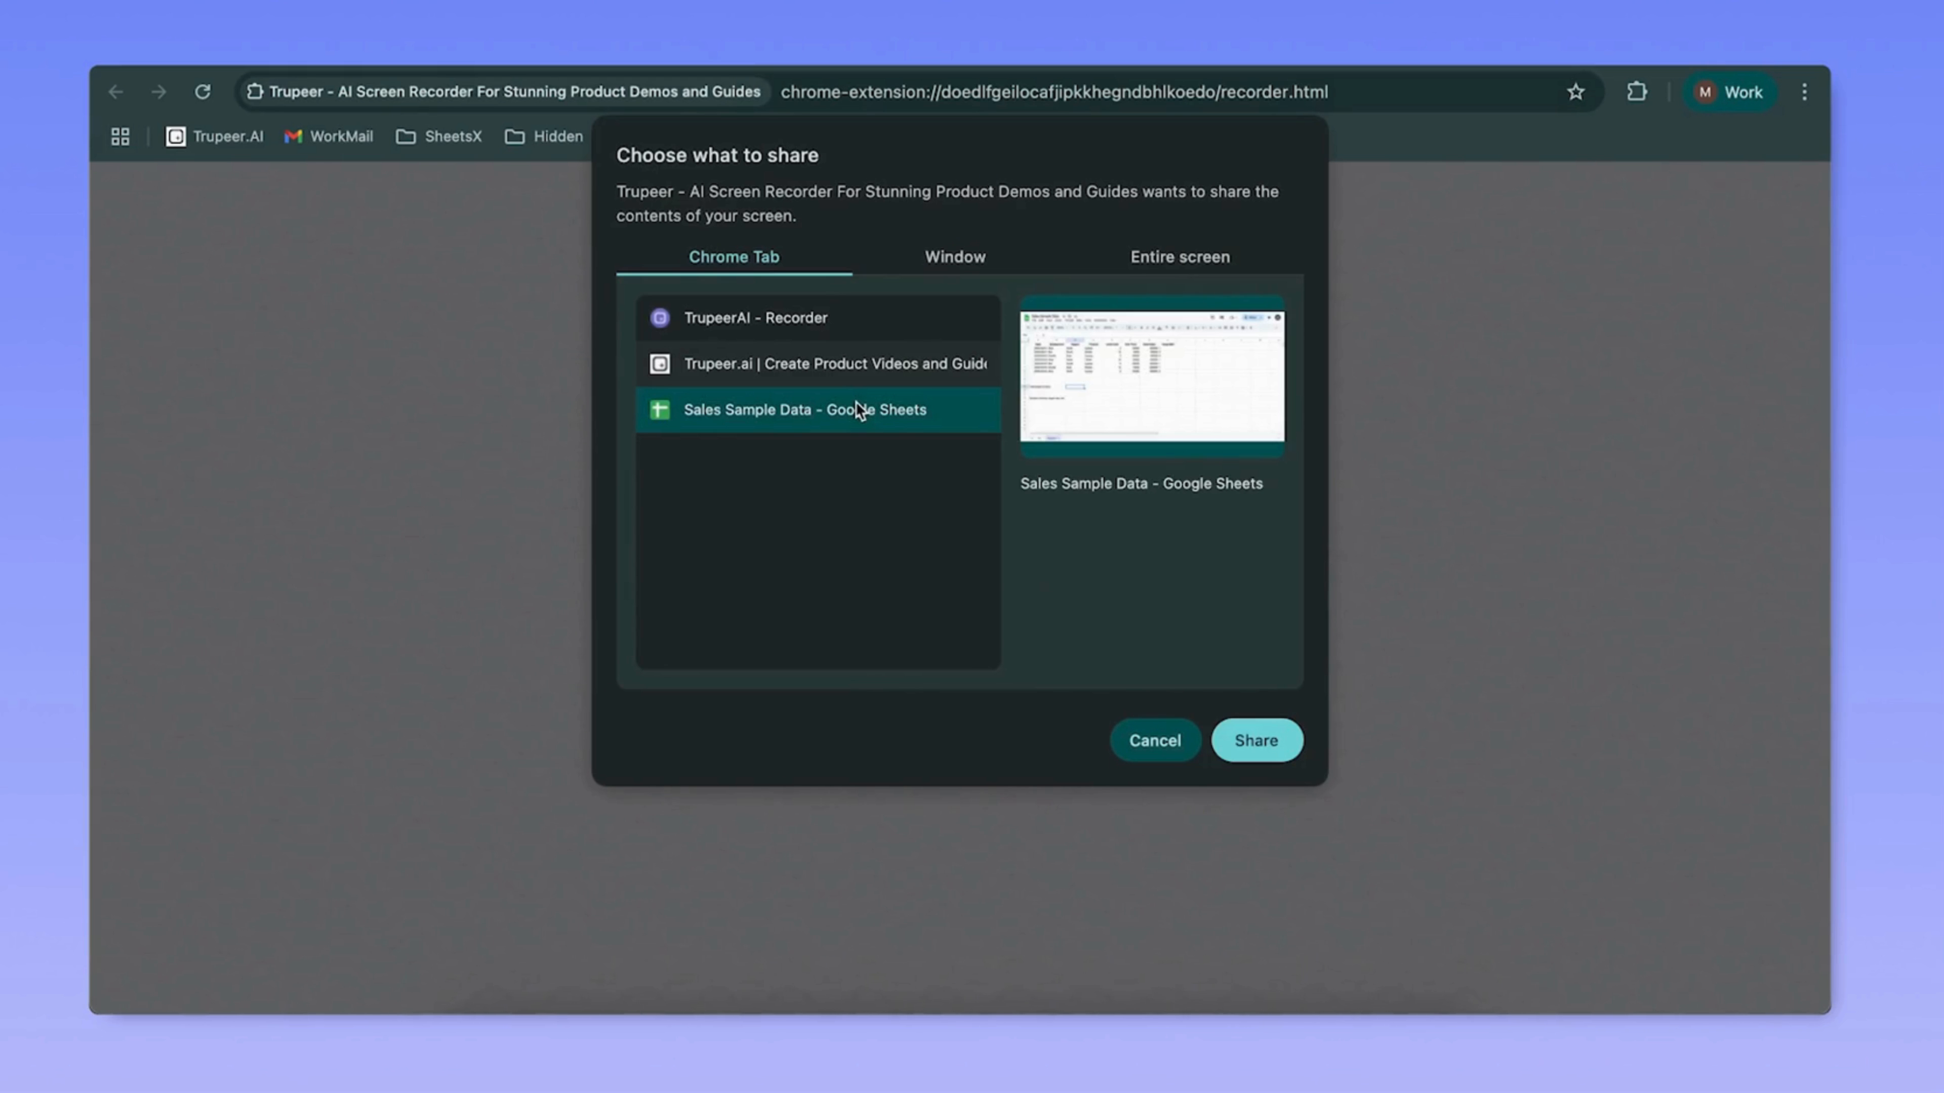Select the Trupeer.ai Create Product Videos tab

[819, 364]
